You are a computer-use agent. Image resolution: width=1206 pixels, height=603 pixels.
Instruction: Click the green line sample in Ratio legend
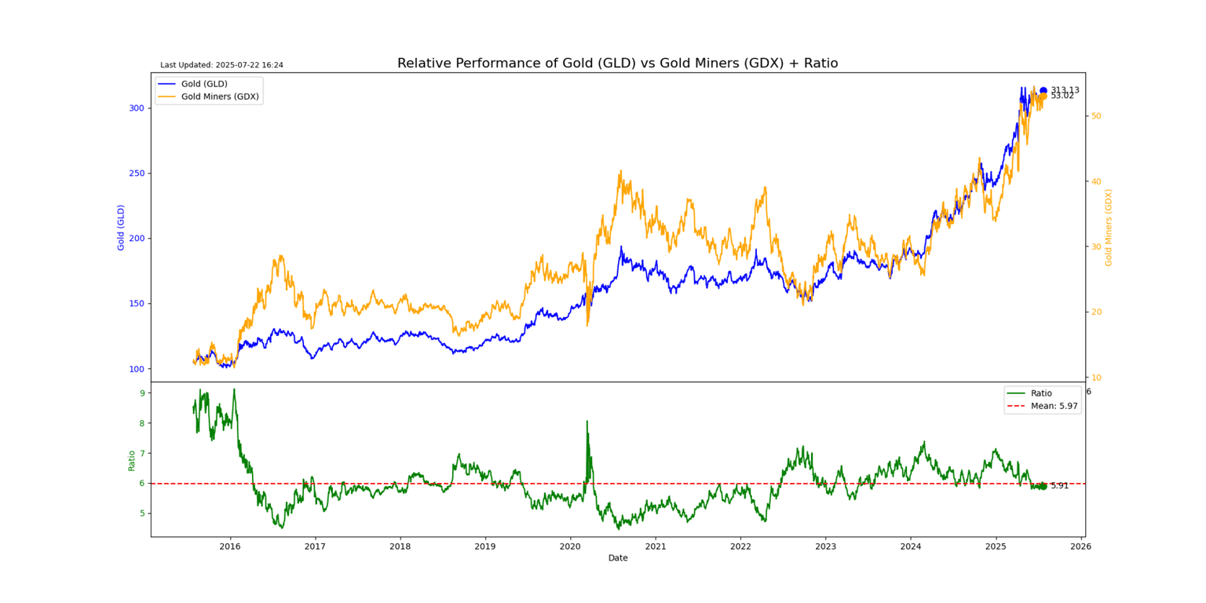pyautogui.click(x=1017, y=393)
